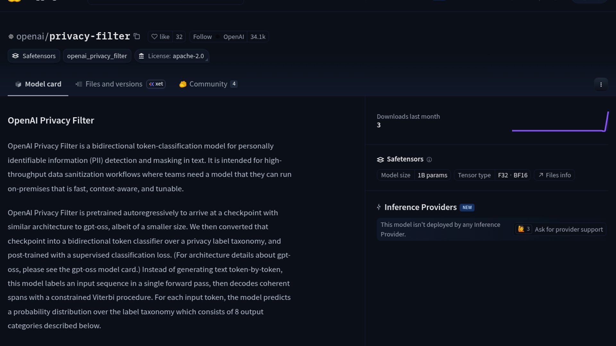Expand the Files info panel
Screen dimensions: 616x346
[x=554, y=175]
